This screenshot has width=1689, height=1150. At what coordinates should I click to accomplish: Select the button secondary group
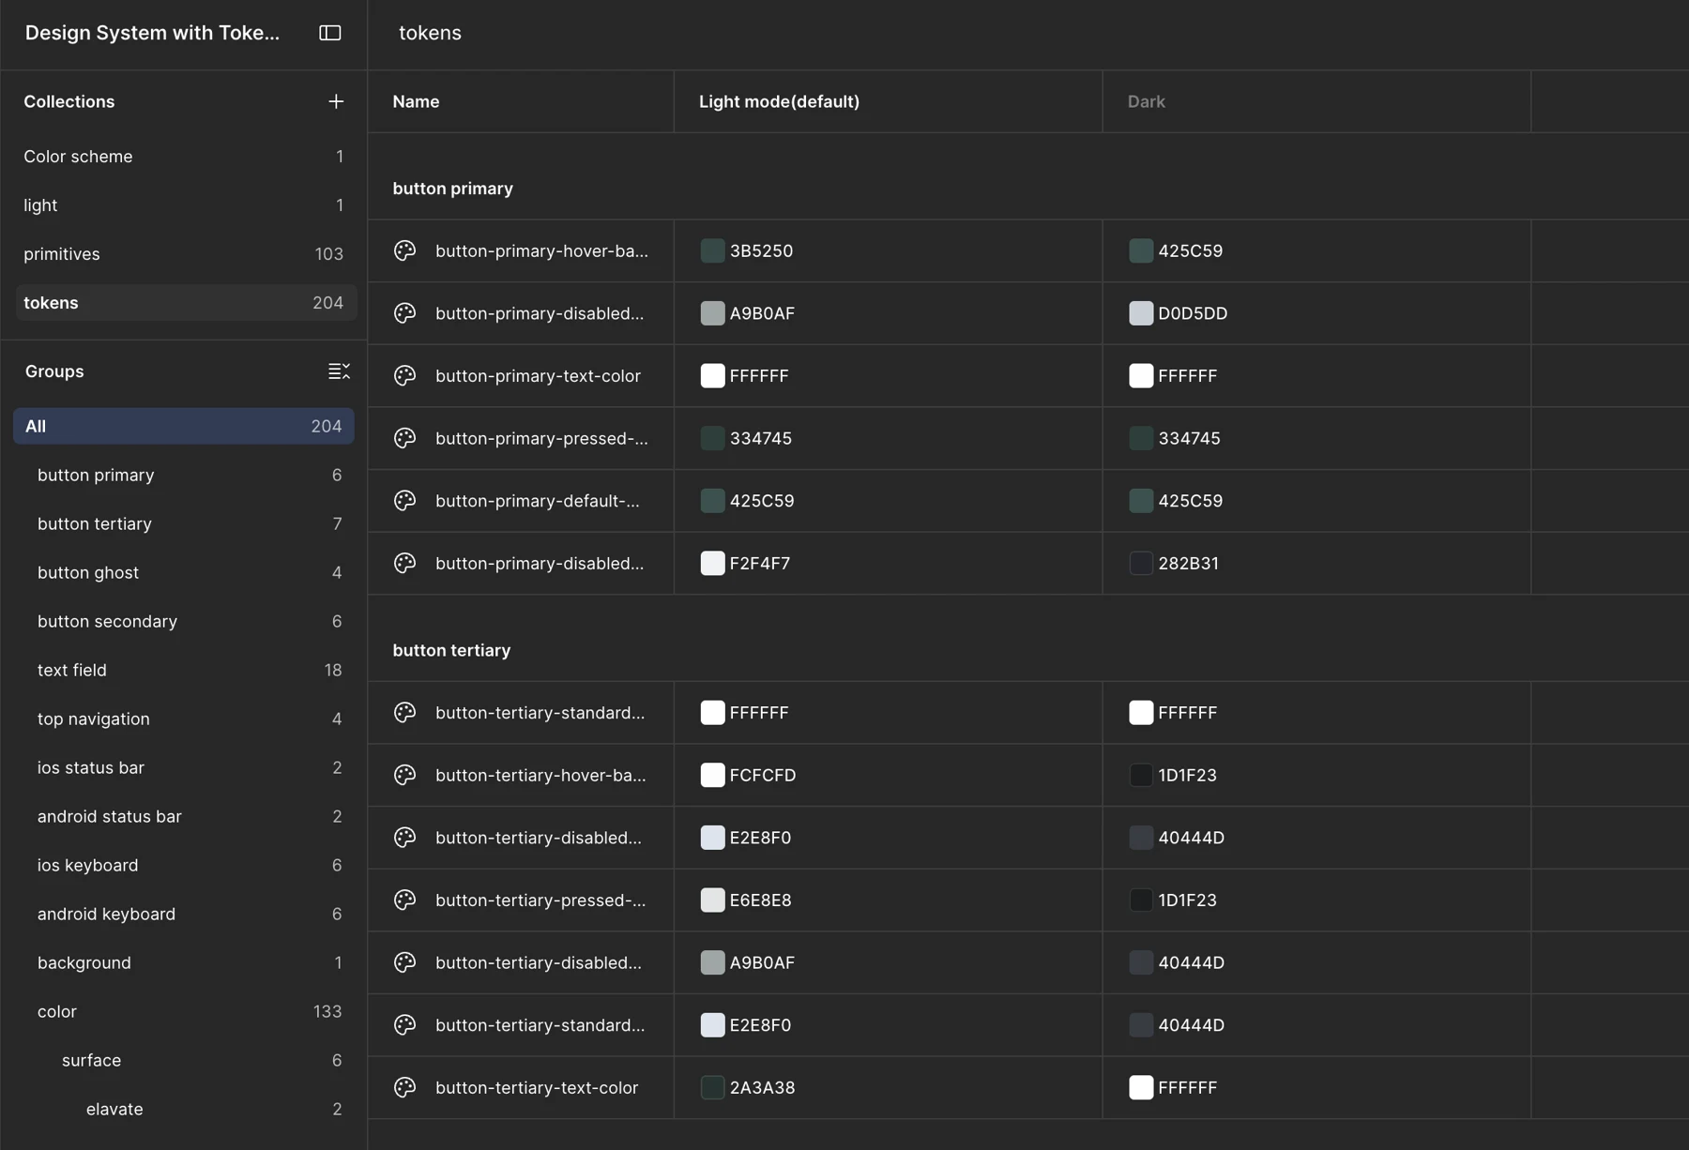click(x=183, y=621)
